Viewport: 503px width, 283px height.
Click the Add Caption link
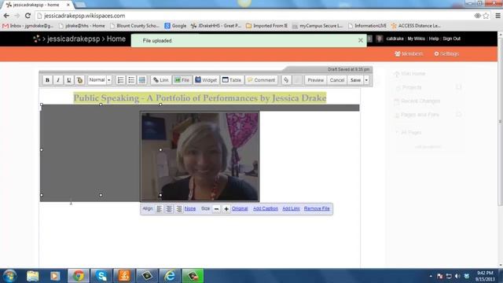266,208
